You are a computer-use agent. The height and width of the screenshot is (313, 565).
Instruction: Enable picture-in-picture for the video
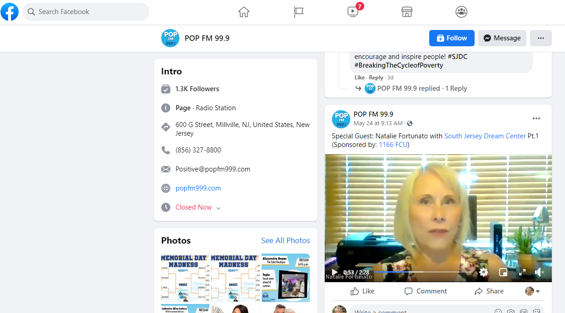[x=503, y=272]
